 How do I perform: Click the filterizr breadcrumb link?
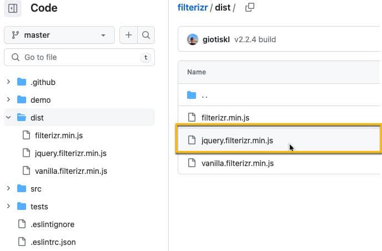[192, 7]
